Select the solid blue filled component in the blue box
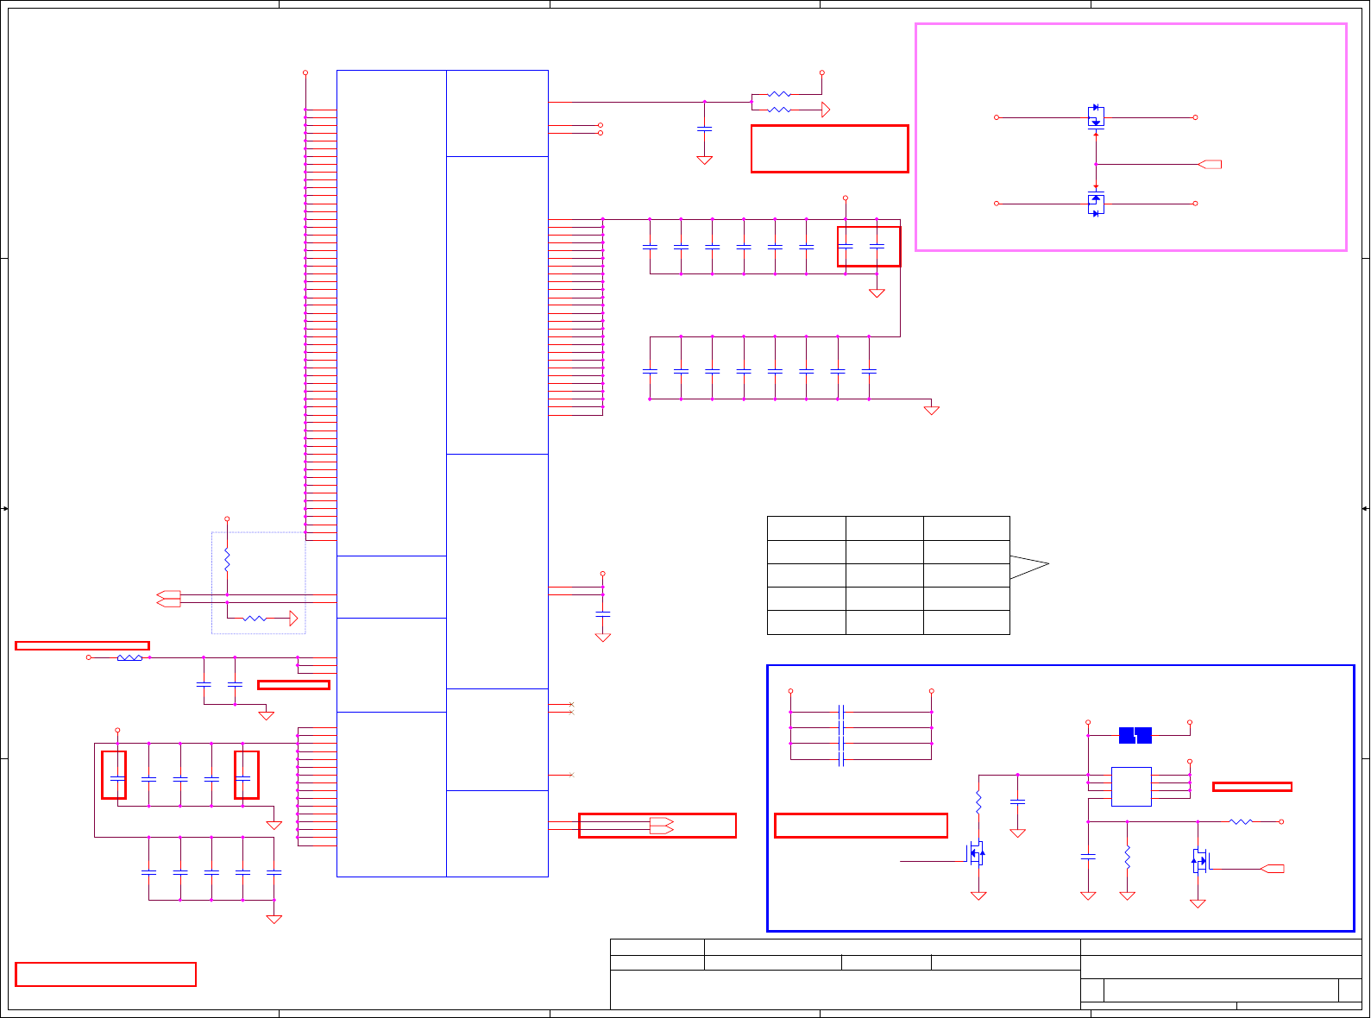1371x1018 pixels. pos(1135,735)
